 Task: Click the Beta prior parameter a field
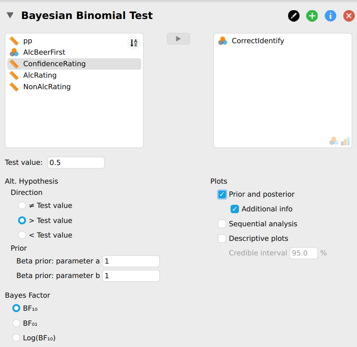tap(131, 261)
